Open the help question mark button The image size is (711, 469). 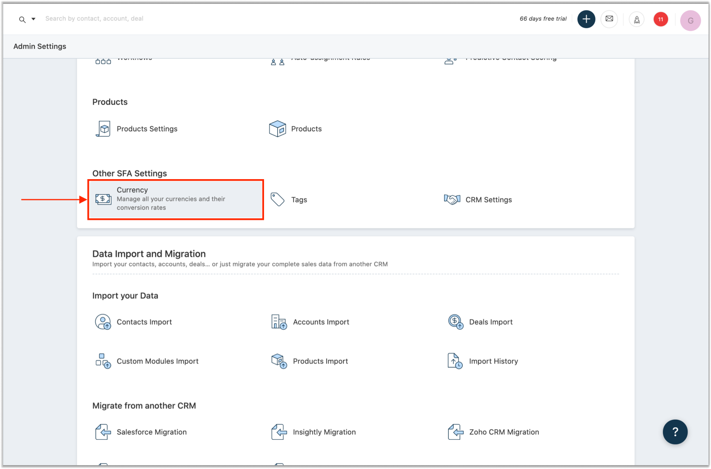(675, 432)
